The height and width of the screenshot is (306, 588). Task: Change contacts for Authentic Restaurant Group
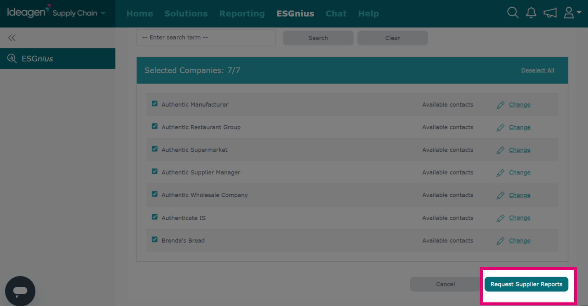(520, 127)
